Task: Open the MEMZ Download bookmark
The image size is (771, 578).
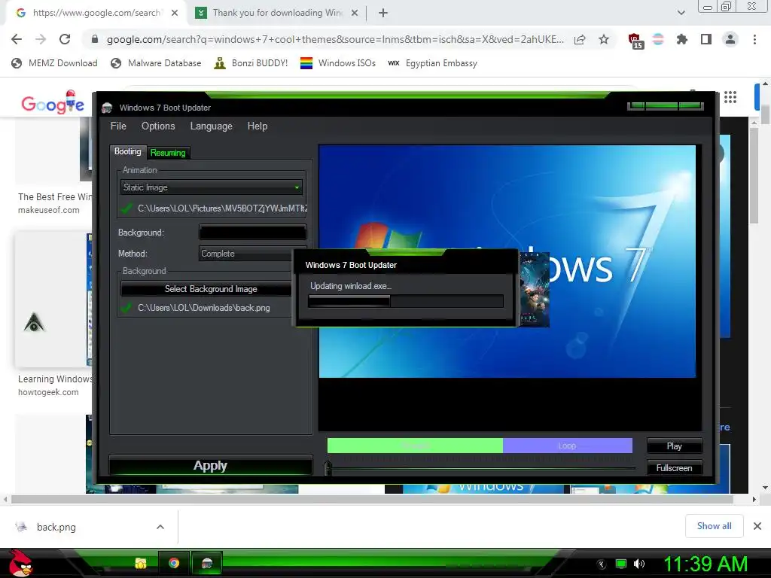Action: (54, 63)
